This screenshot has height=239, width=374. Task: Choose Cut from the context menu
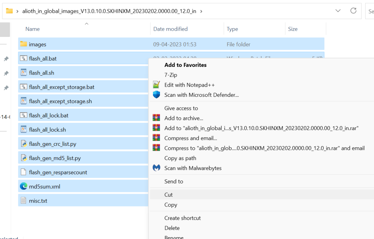click(168, 195)
